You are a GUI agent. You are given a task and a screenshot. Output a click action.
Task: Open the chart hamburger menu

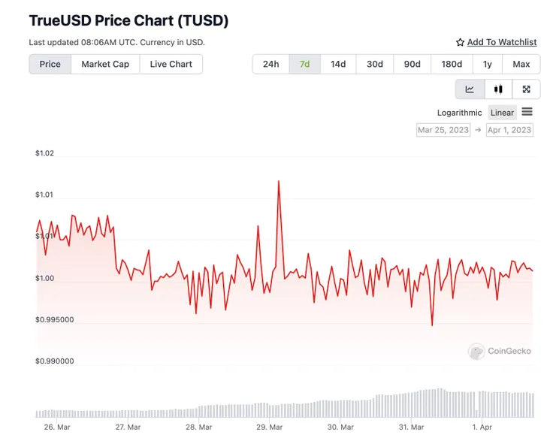click(x=527, y=112)
